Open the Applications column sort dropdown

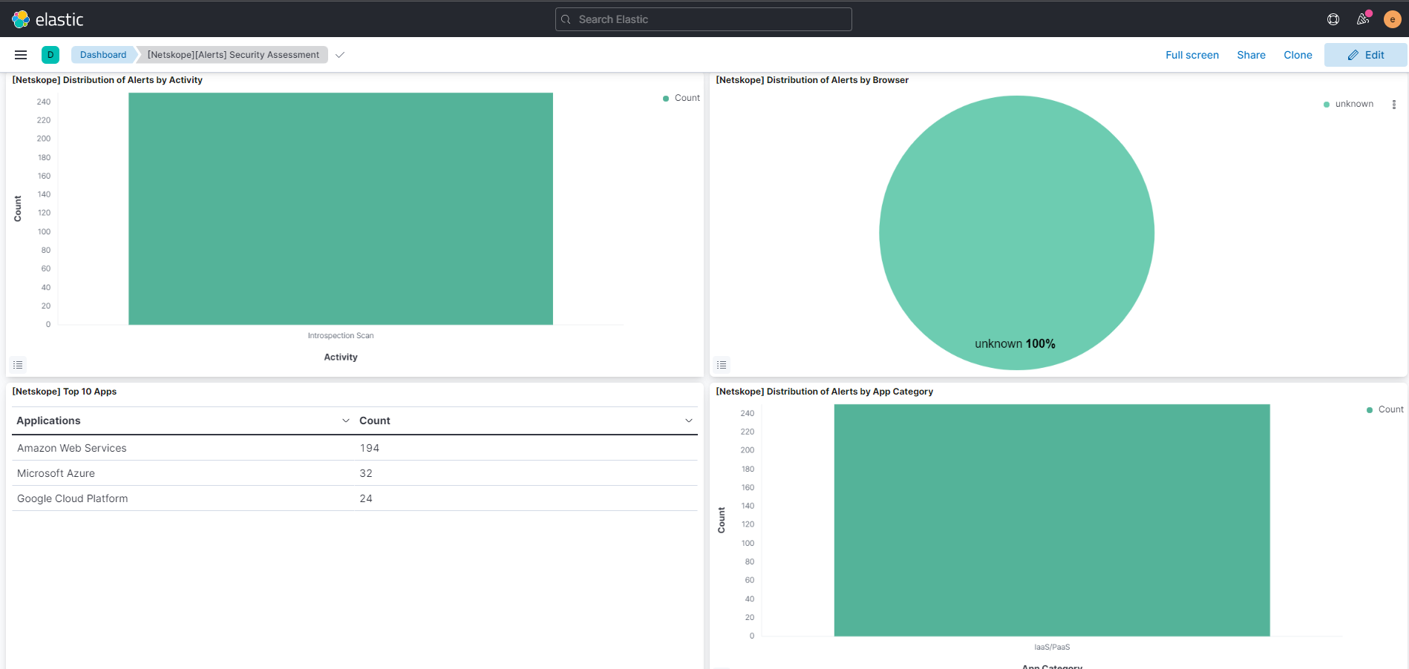345,420
